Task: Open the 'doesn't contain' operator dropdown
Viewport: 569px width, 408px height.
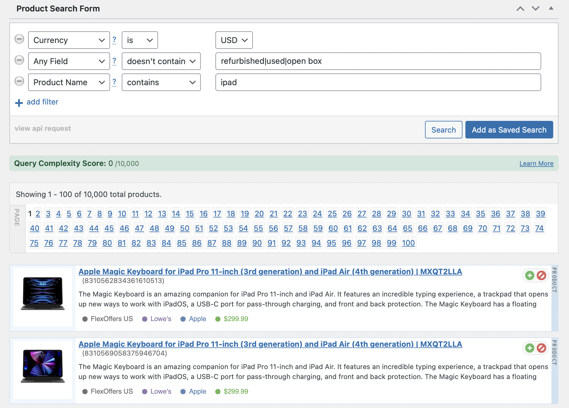Action: [x=161, y=61]
